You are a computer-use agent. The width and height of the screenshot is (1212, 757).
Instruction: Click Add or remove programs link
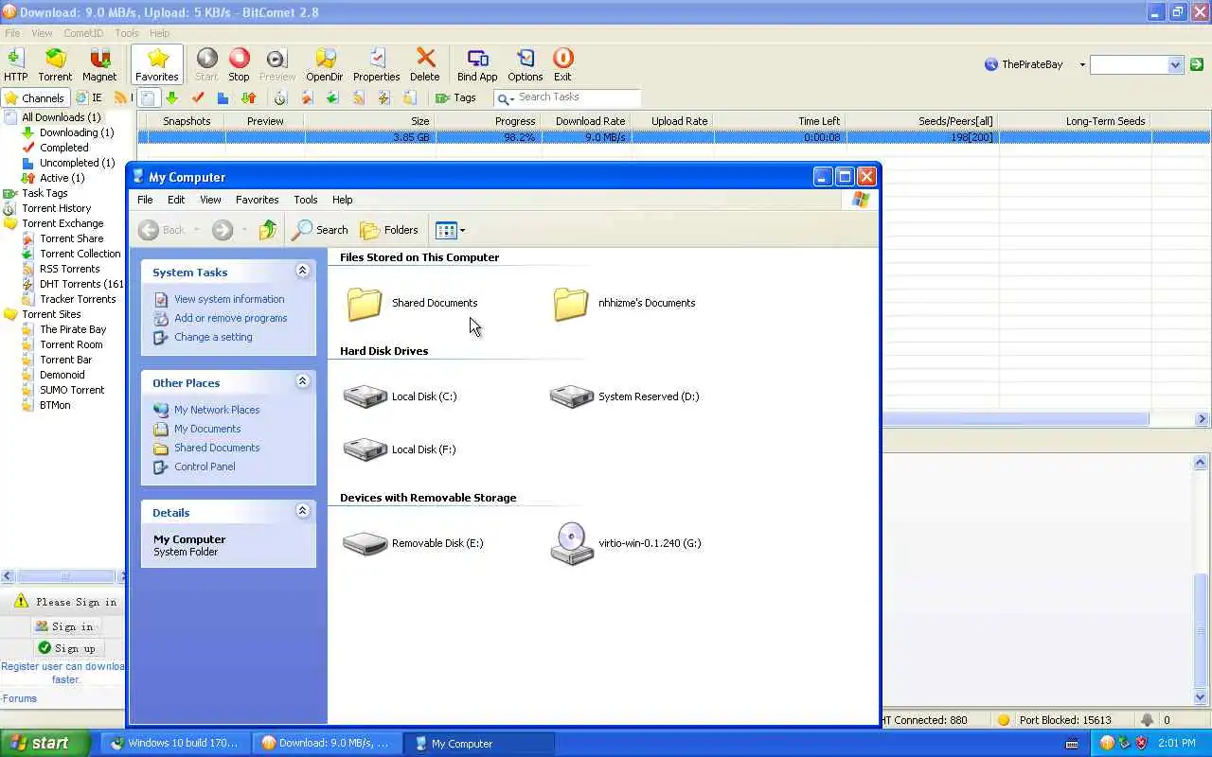pyautogui.click(x=231, y=318)
